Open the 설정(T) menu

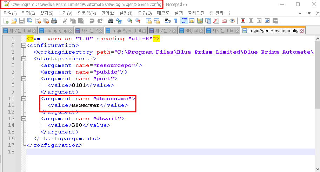coord(126,13)
